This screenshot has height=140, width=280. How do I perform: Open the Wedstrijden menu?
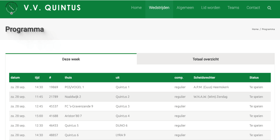159,8
